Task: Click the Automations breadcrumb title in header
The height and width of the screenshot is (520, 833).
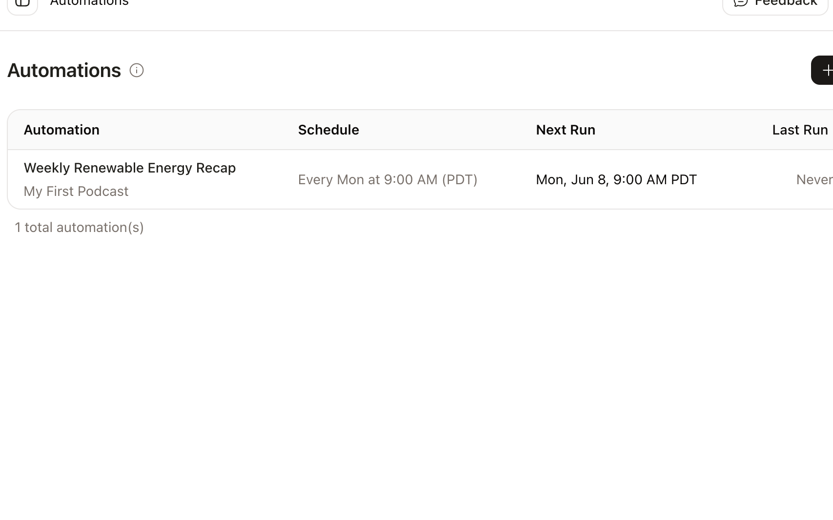Action: [x=89, y=3]
